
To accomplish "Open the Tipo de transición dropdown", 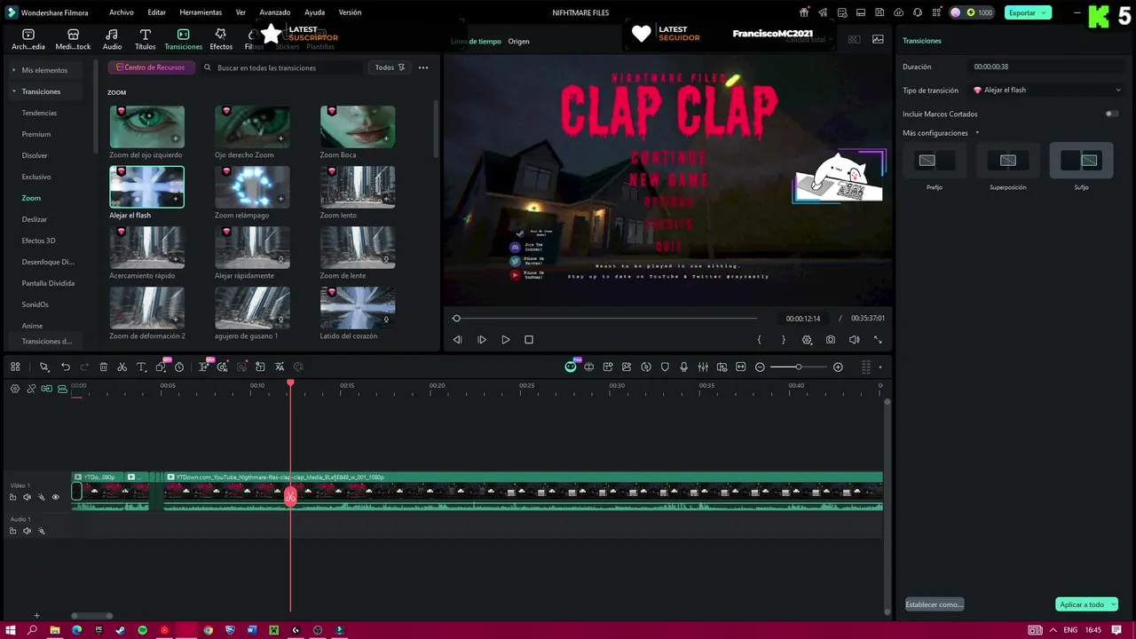I will coord(1048,90).
